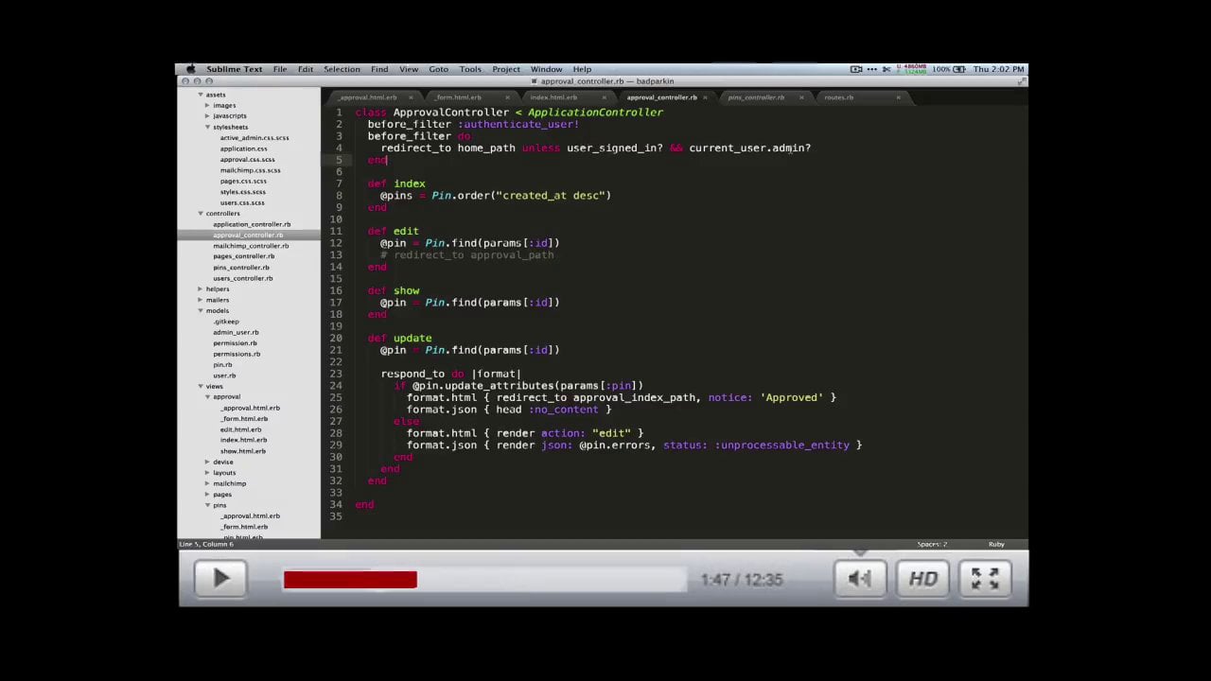Viewport: 1211px width, 681px height.
Task: Close the _approval.html.erb tab
Action: (x=411, y=97)
